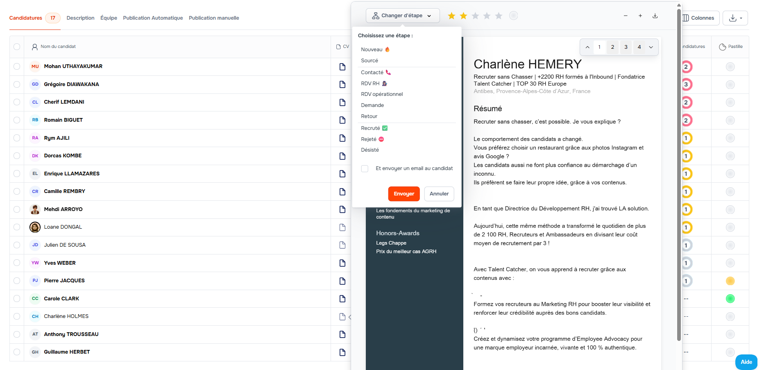The image size is (764, 370).
Task: Open the Publication Automatique tab
Action: [x=153, y=18]
